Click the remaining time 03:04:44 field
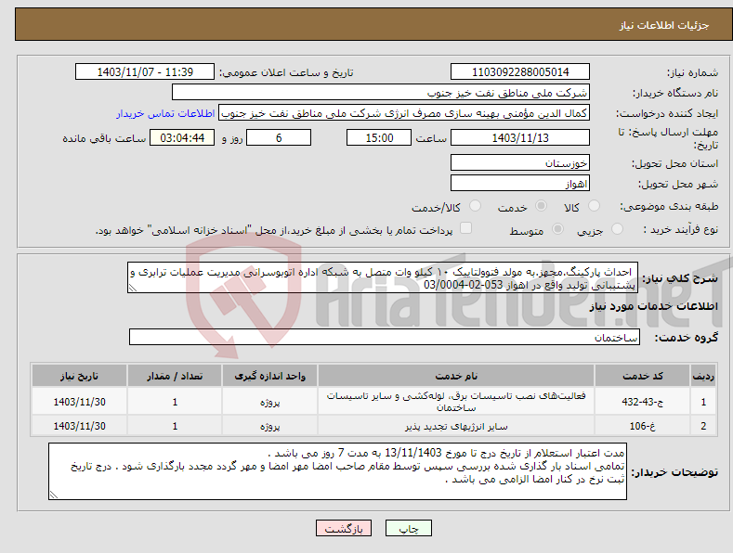This screenshot has width=733, height=553. (x=182, y=137)
